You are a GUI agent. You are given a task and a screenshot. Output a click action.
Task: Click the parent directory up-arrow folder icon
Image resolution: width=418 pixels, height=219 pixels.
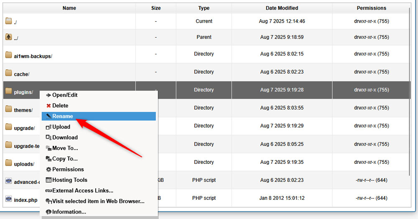(8, 37)
